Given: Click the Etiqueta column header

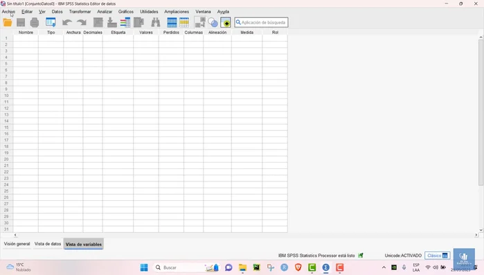Looking at the screenshot, I should click(118, 33).
